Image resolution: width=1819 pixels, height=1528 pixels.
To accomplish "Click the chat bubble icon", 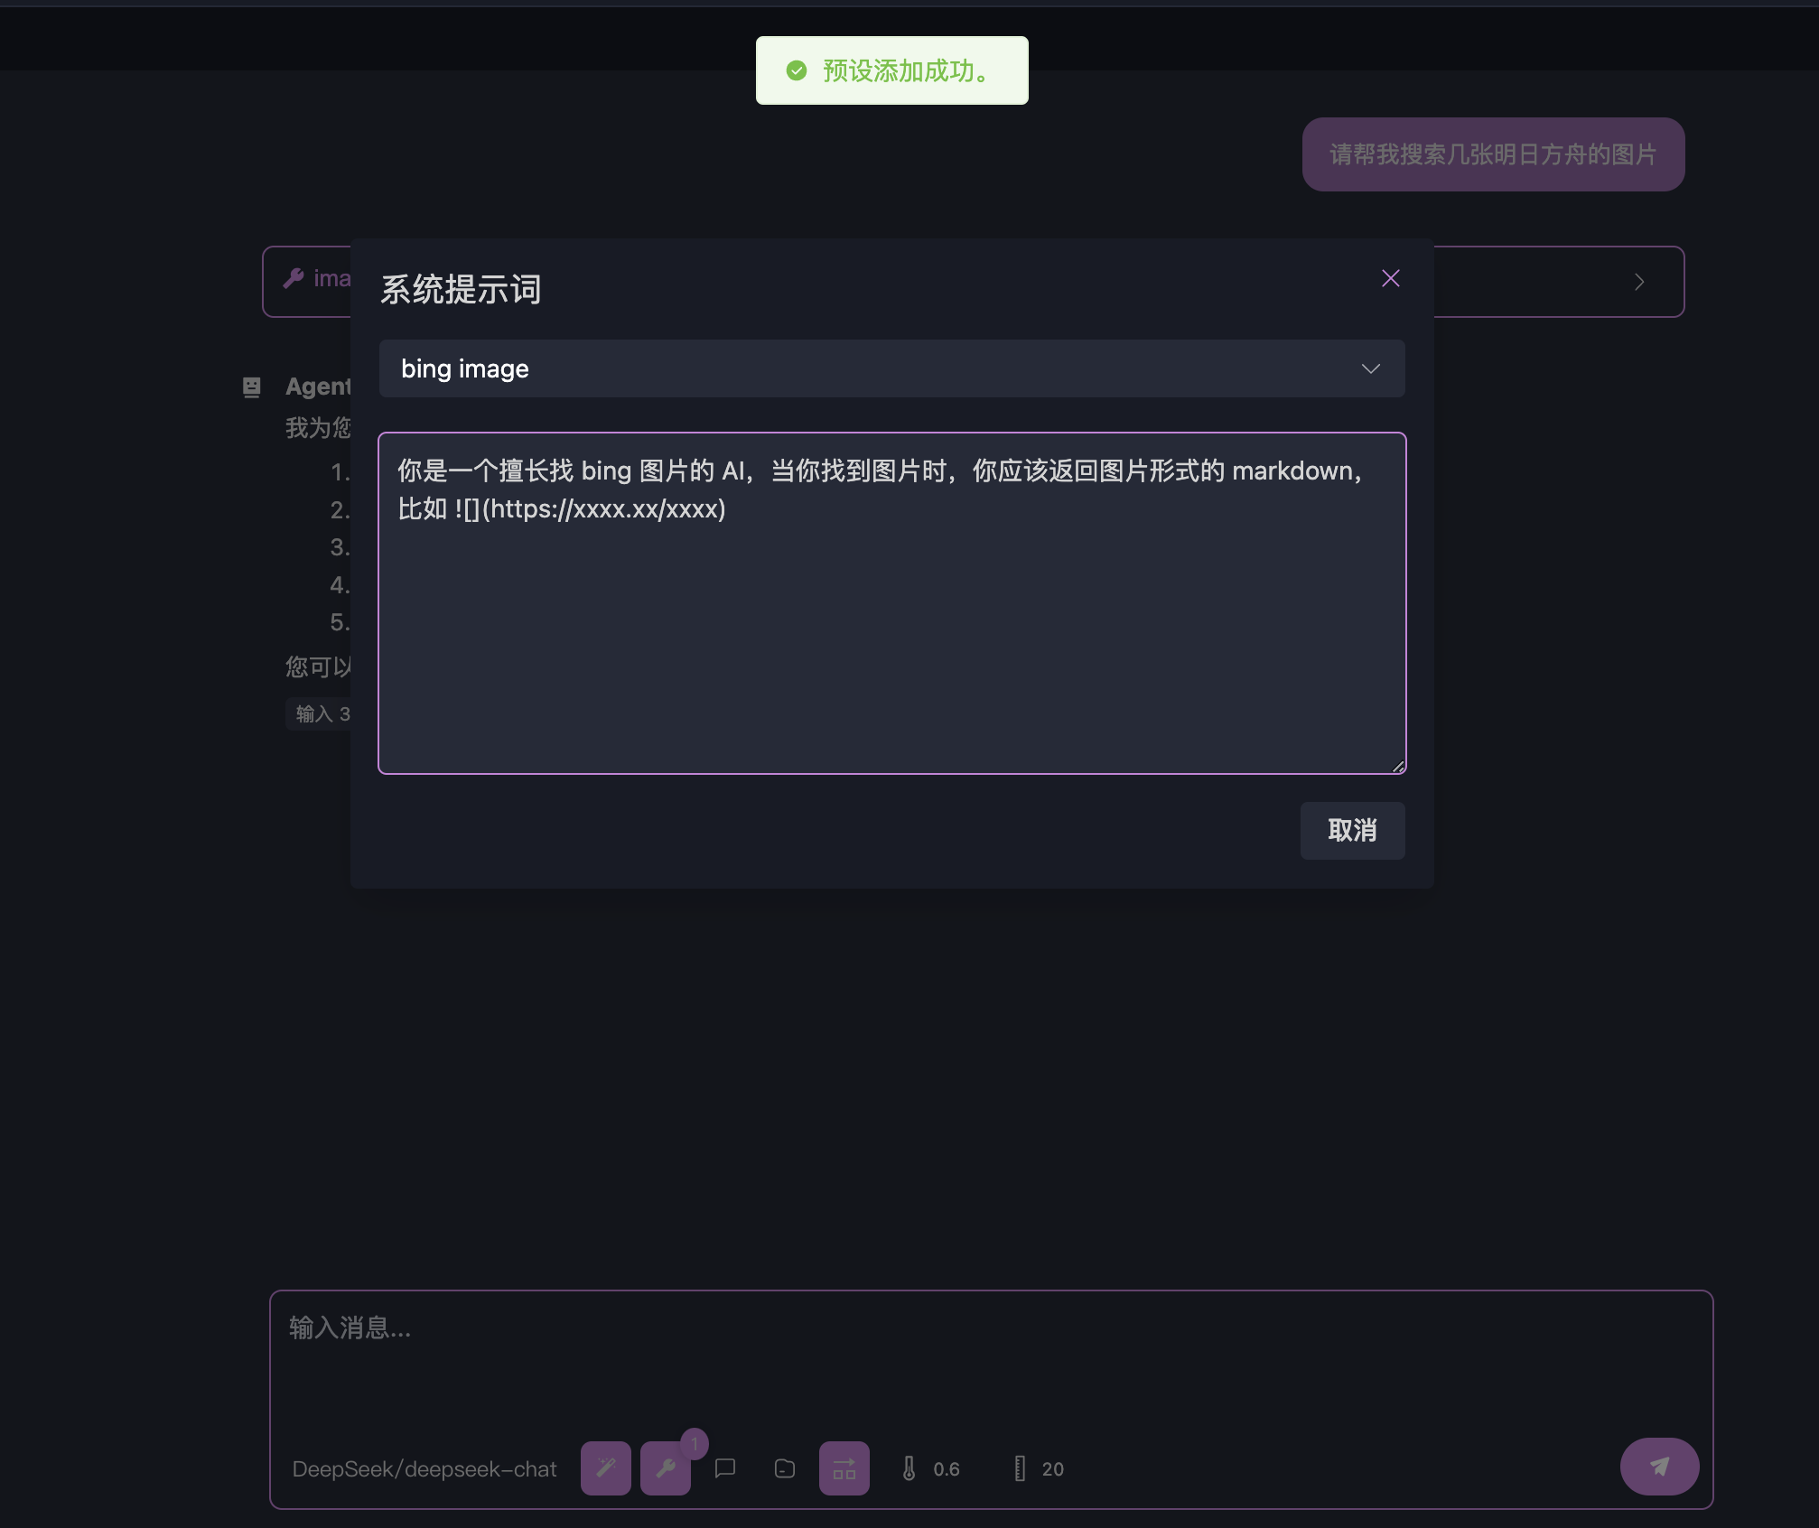I will pos(724,1468).
